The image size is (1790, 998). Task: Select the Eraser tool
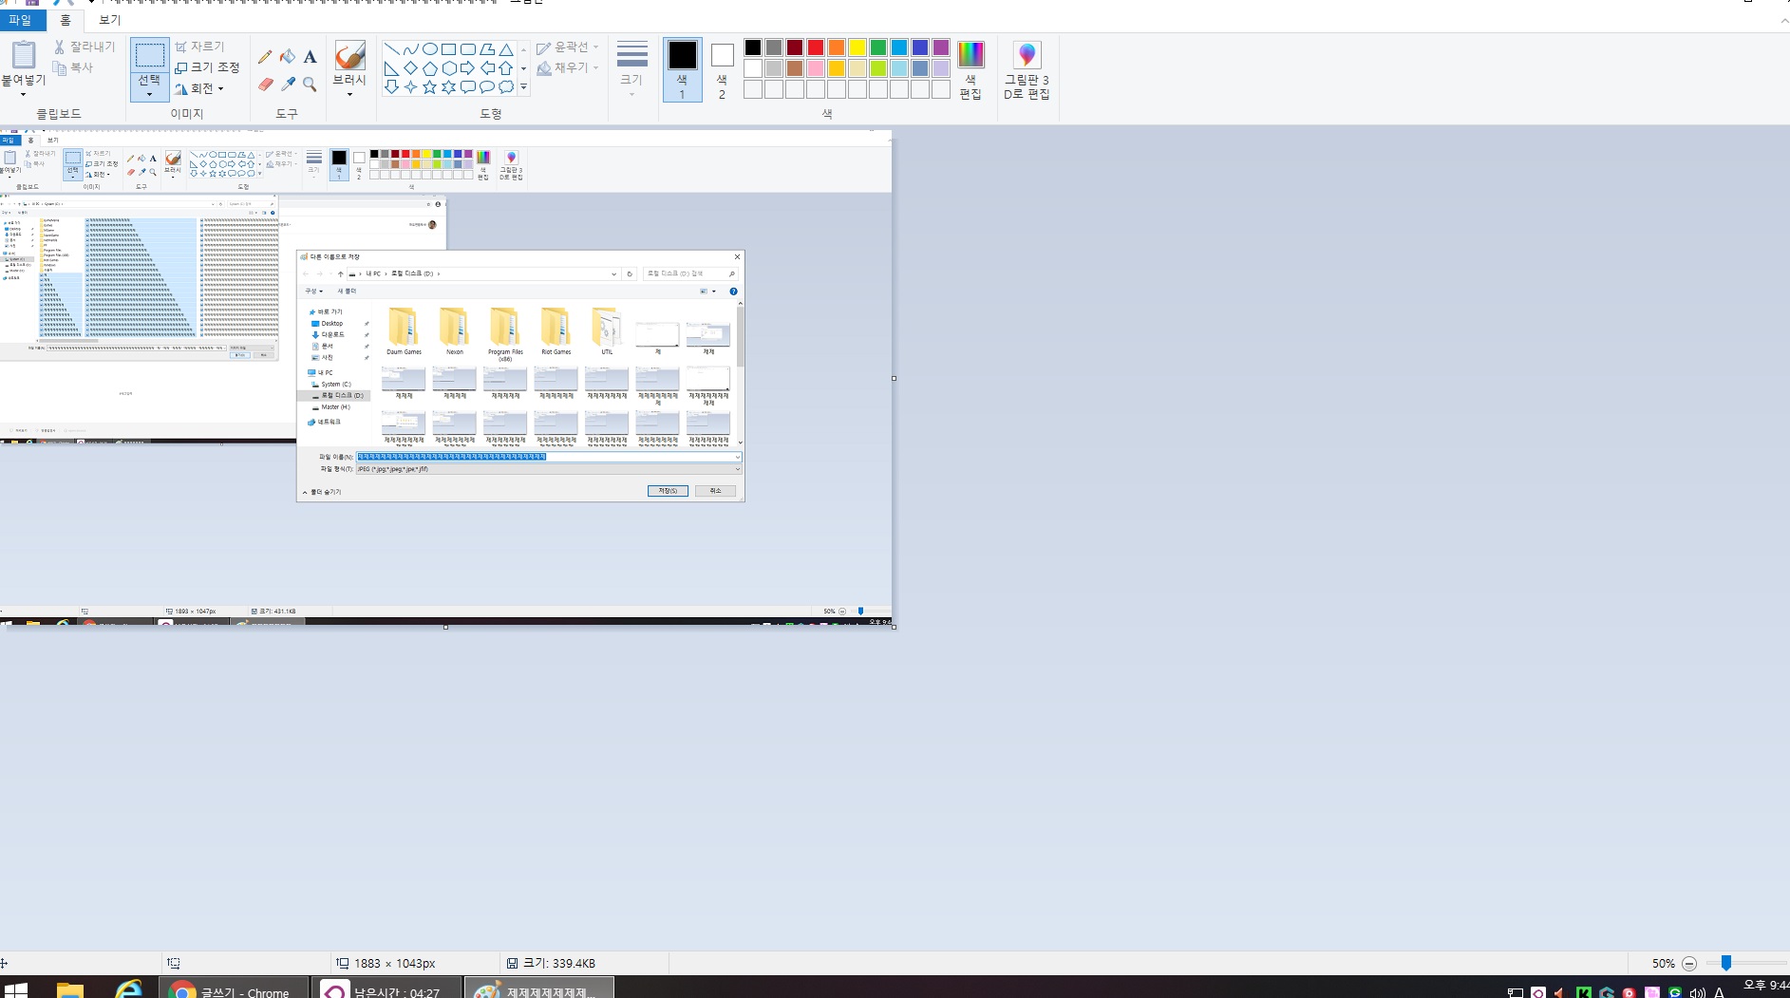[x=265, y=85]
